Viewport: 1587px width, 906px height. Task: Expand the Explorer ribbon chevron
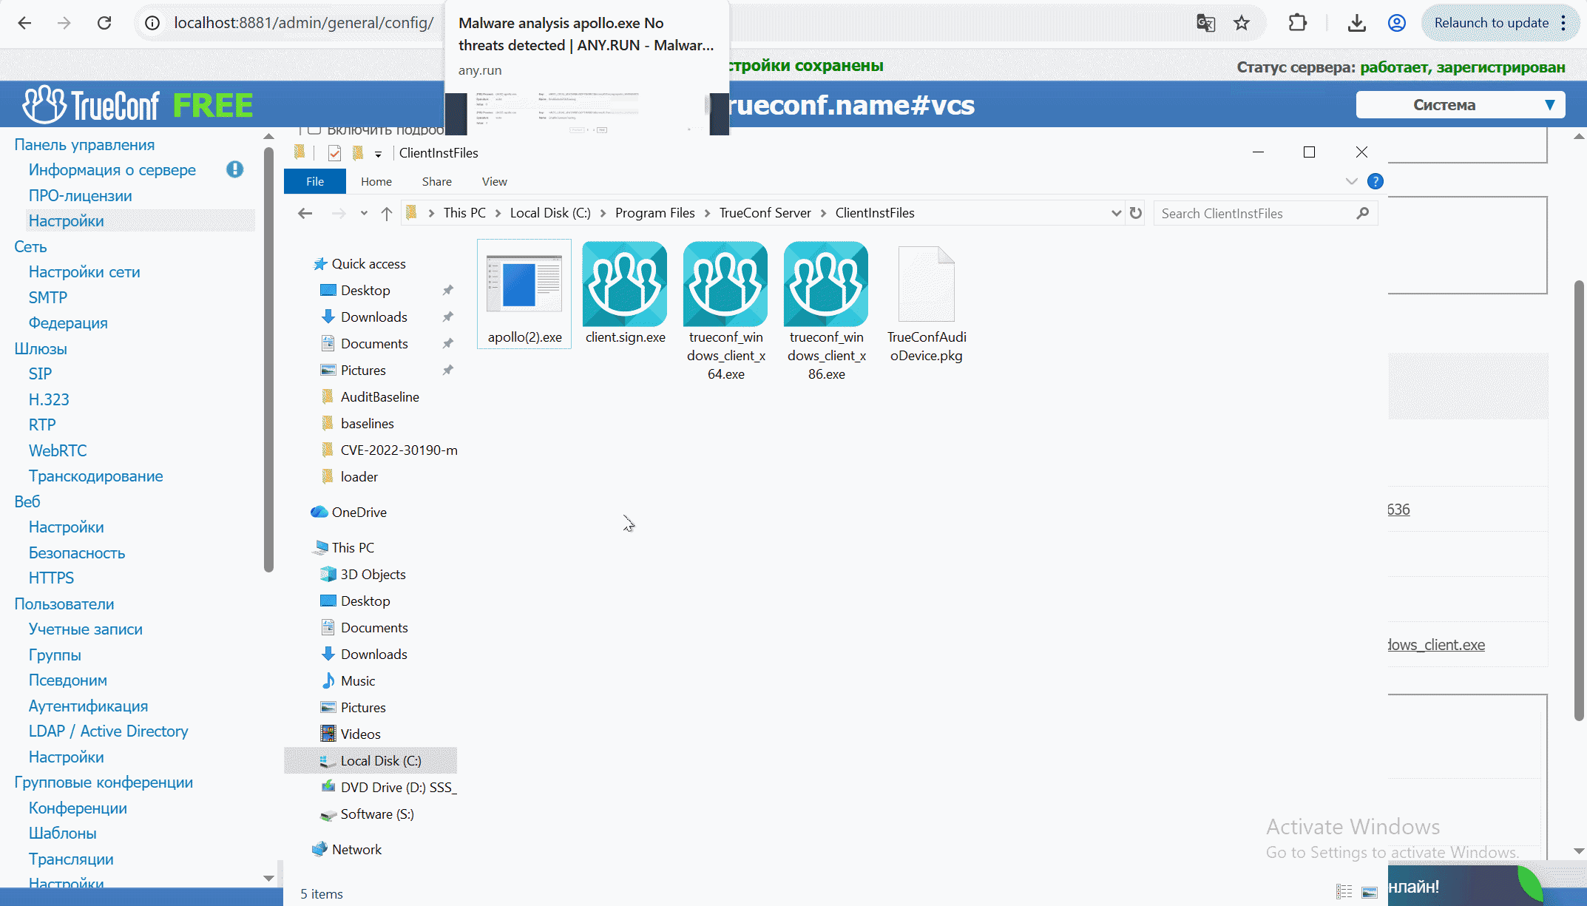(1351, 181)
